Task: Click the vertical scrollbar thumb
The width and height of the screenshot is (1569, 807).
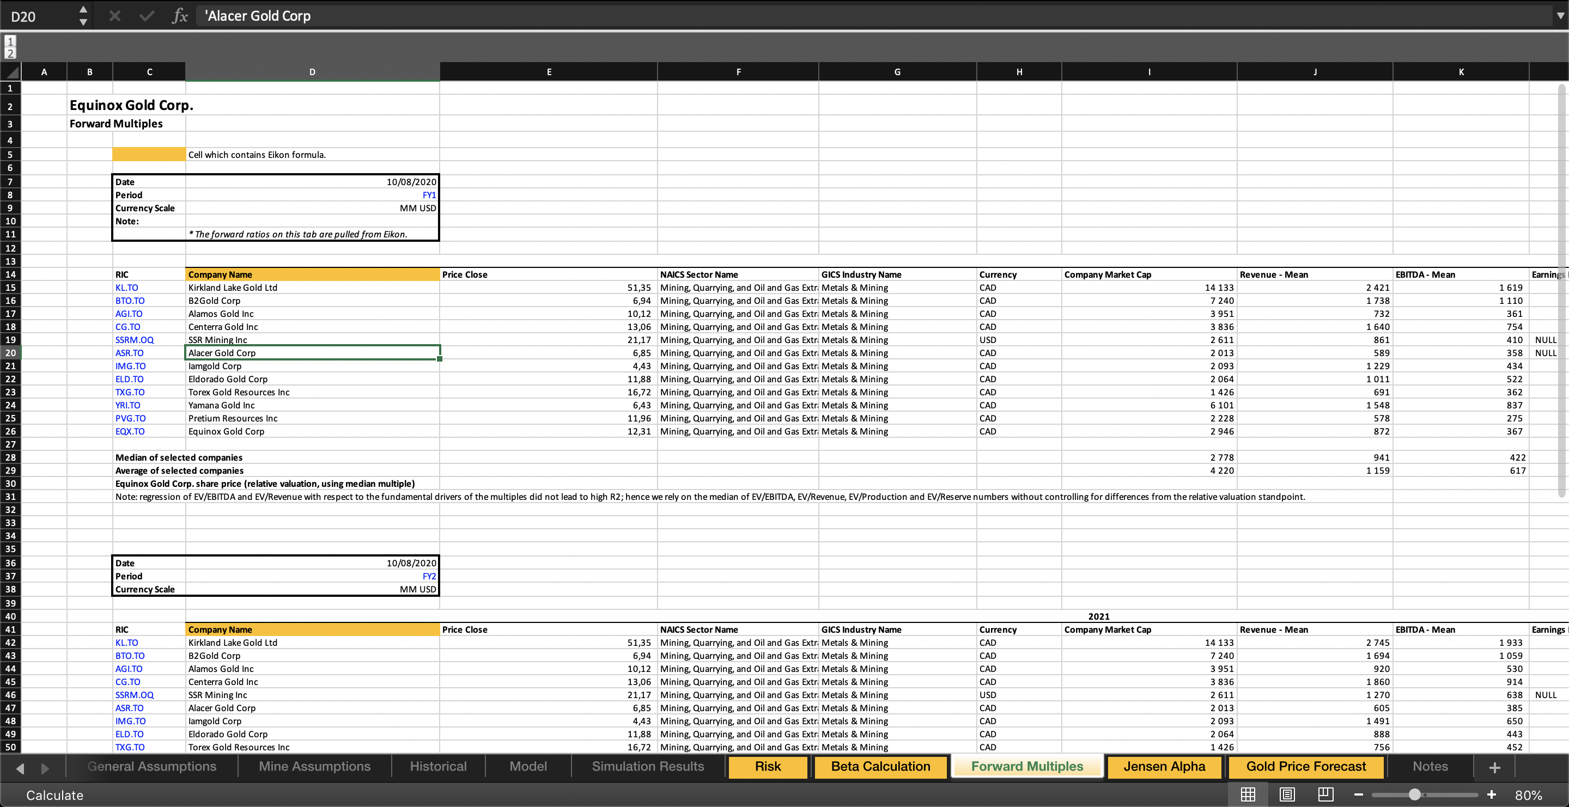Action: click(x=1562, y=291)
